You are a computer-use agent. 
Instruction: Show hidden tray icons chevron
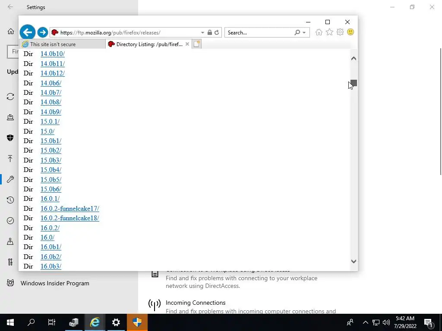click(365, 322)
